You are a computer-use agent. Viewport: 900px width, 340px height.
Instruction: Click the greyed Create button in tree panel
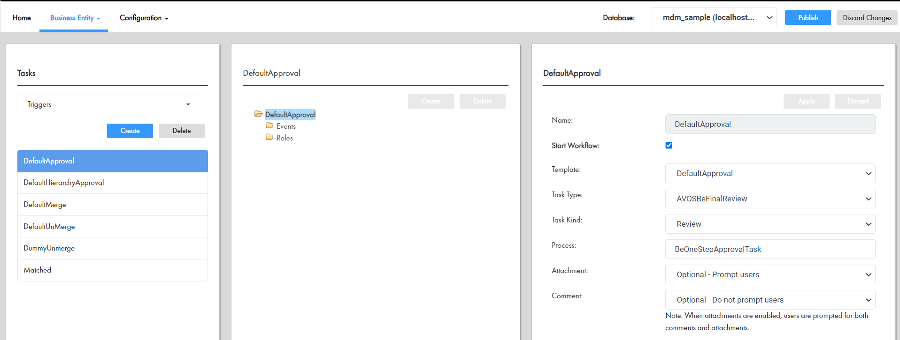[x=431, y=101]
